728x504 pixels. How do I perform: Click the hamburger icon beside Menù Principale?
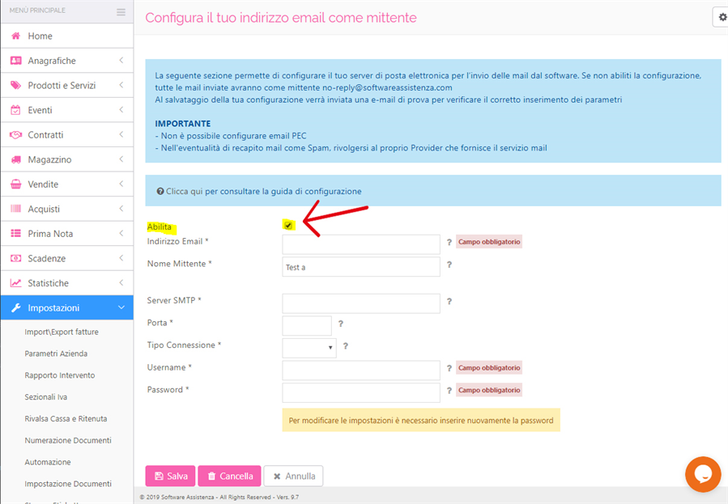121,12
